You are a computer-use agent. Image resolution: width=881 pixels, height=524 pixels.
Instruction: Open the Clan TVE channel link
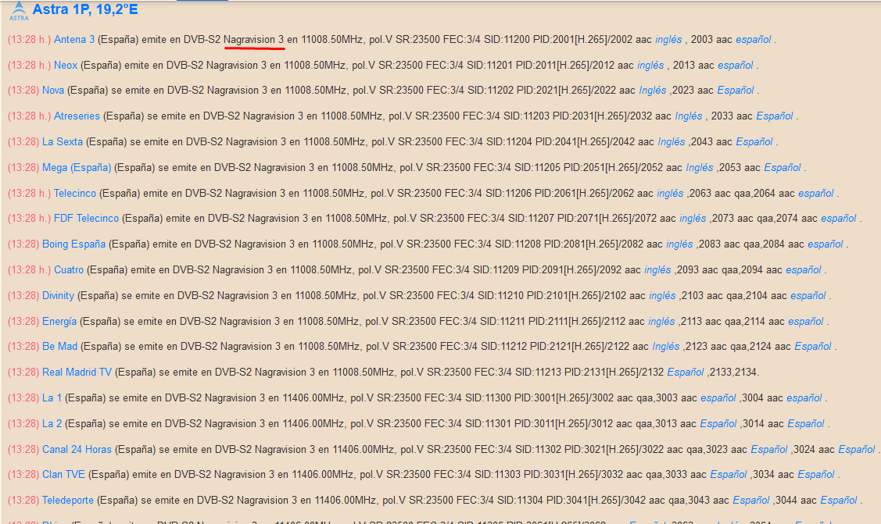63,475
